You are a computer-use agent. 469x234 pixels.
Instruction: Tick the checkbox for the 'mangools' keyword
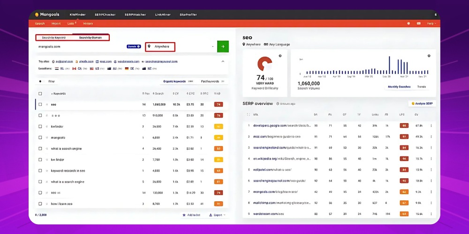point(40,138)
